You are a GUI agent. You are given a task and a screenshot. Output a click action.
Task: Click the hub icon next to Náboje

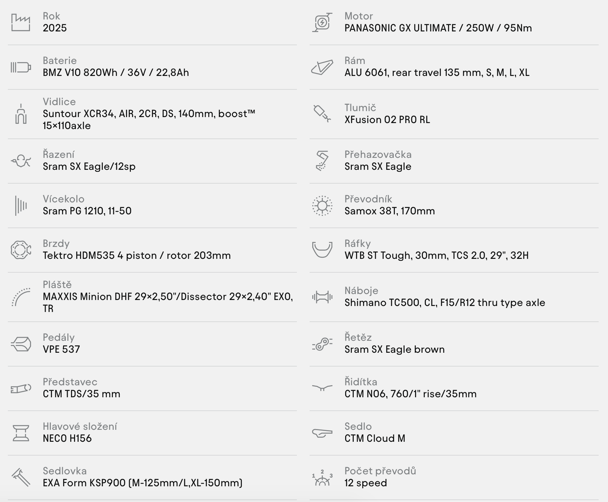pyautogui.click(x=322, y=297)
